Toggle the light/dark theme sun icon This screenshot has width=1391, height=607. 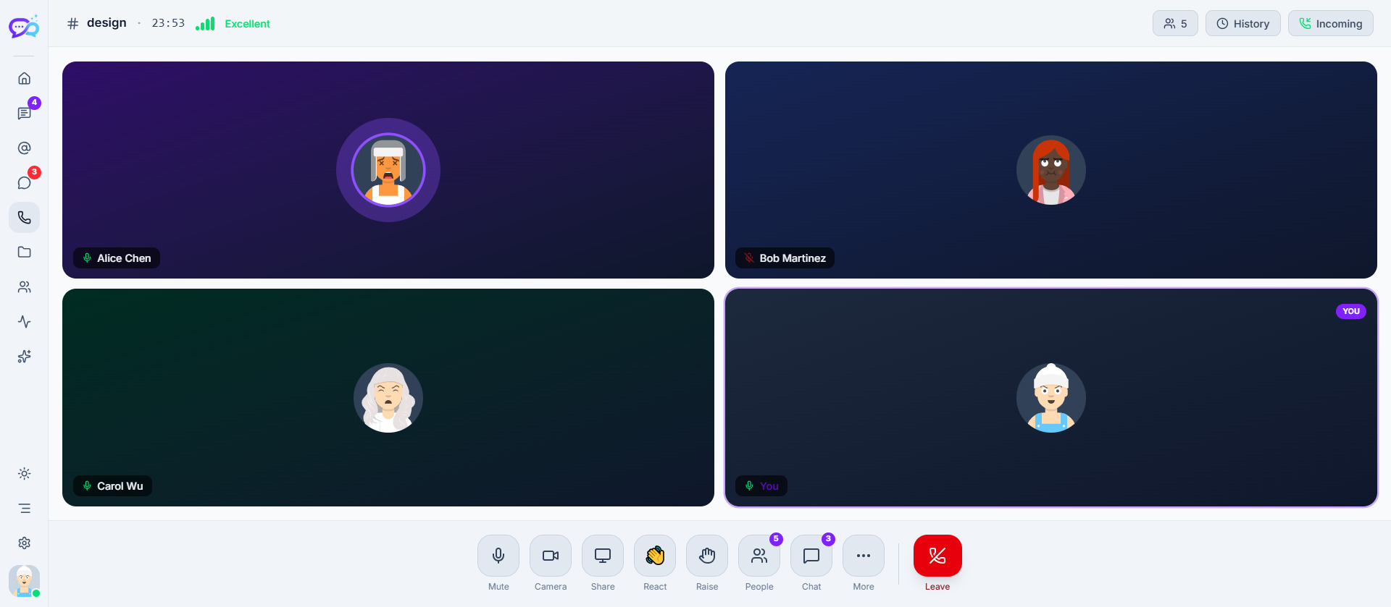pos(24,473)
